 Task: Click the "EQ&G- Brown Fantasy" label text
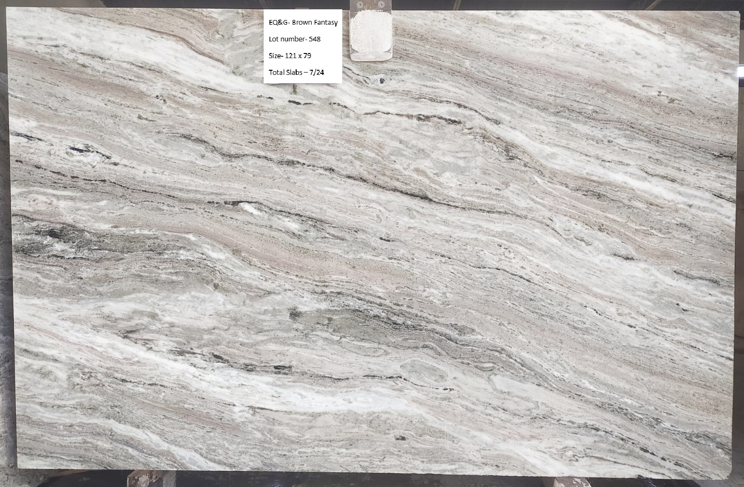point(303,22)
